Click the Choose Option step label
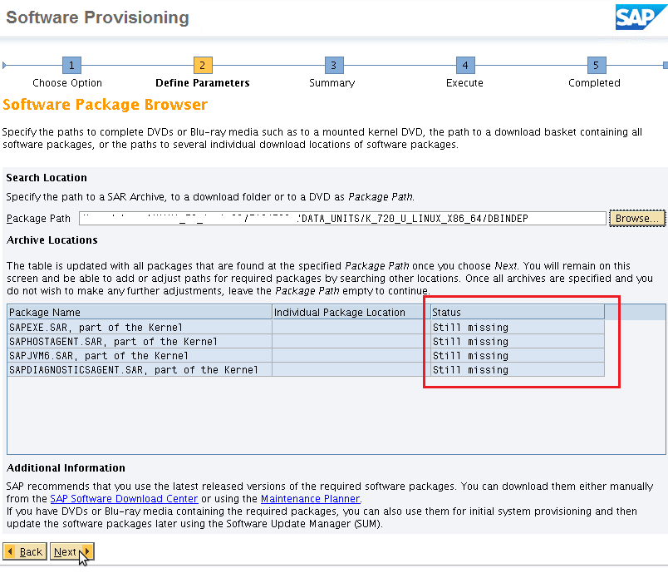This screenshot has height=573, width=668. coord(67,82)
